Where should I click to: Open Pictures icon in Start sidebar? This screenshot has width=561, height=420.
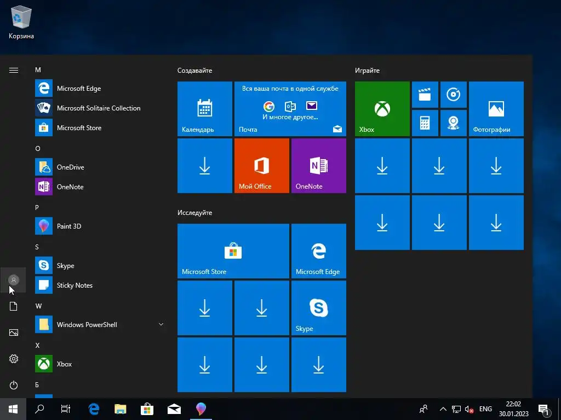click(x=14, y=332)
